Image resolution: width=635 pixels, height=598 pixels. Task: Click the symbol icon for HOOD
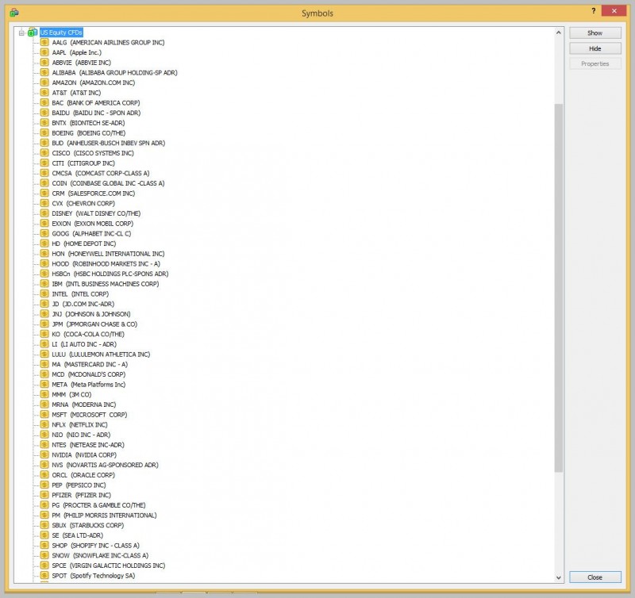[44, 263]
